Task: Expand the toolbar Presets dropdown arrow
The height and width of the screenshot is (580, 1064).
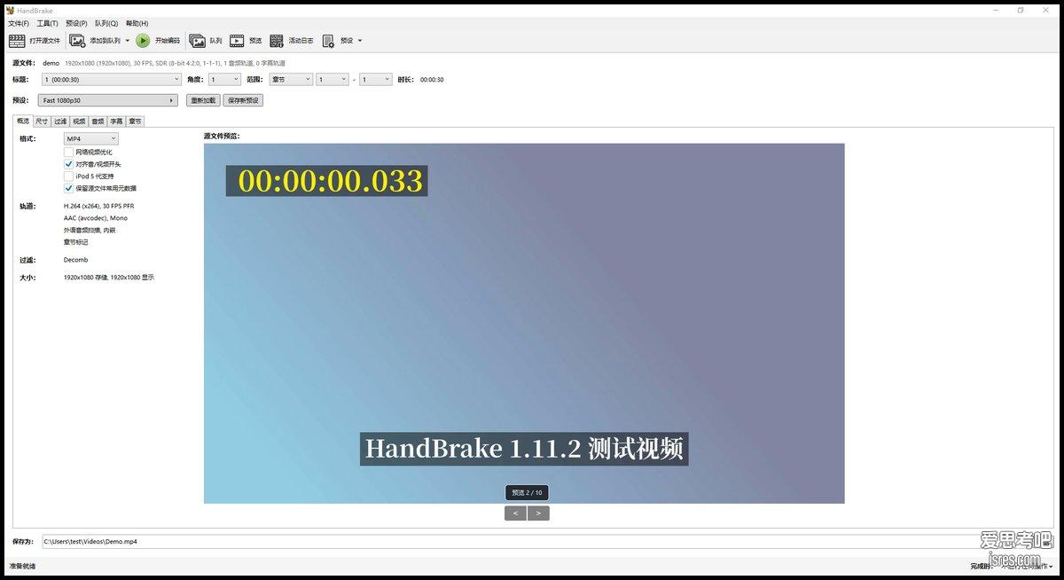Action: click(x=359, y=41)
